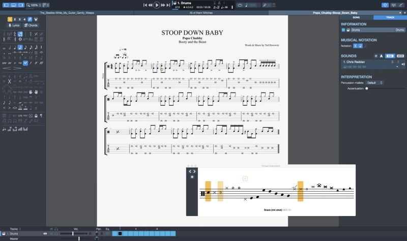Toggle the bottom global view panel

(14, 5)
